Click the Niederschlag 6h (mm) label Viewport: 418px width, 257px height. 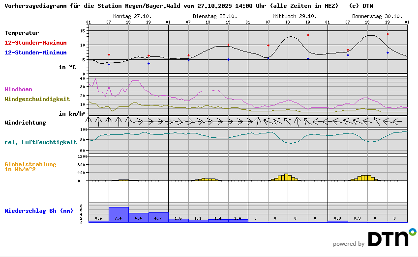(x=38, y=211)
